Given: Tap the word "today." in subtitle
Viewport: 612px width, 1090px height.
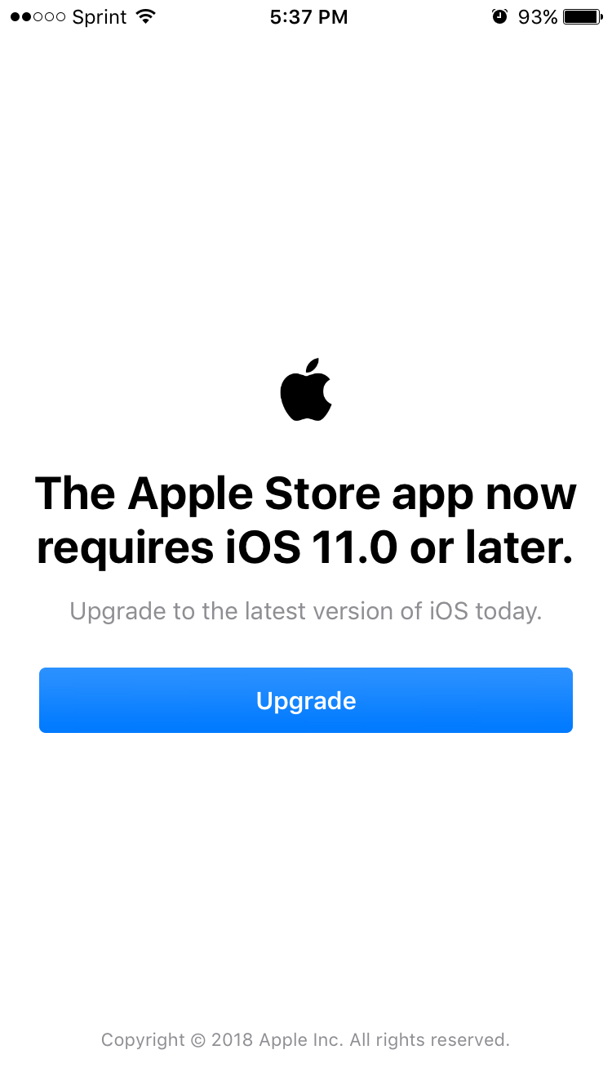Looking at the screenshot, I should [x=508, y=611].
